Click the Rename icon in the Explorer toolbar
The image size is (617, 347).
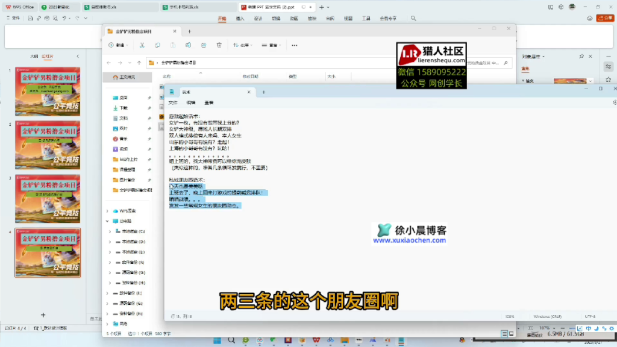[188, 45]
